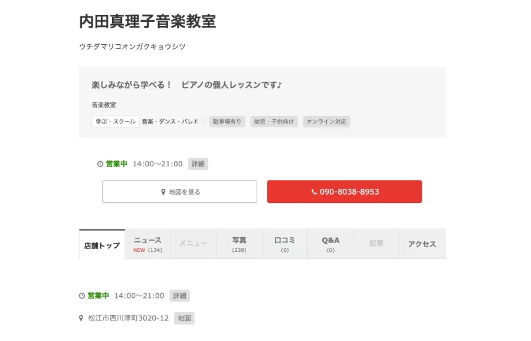Switch to the ニュース tab
Image resolution: width=531 pixels, height=341 pixels.
tap(147, 244)
